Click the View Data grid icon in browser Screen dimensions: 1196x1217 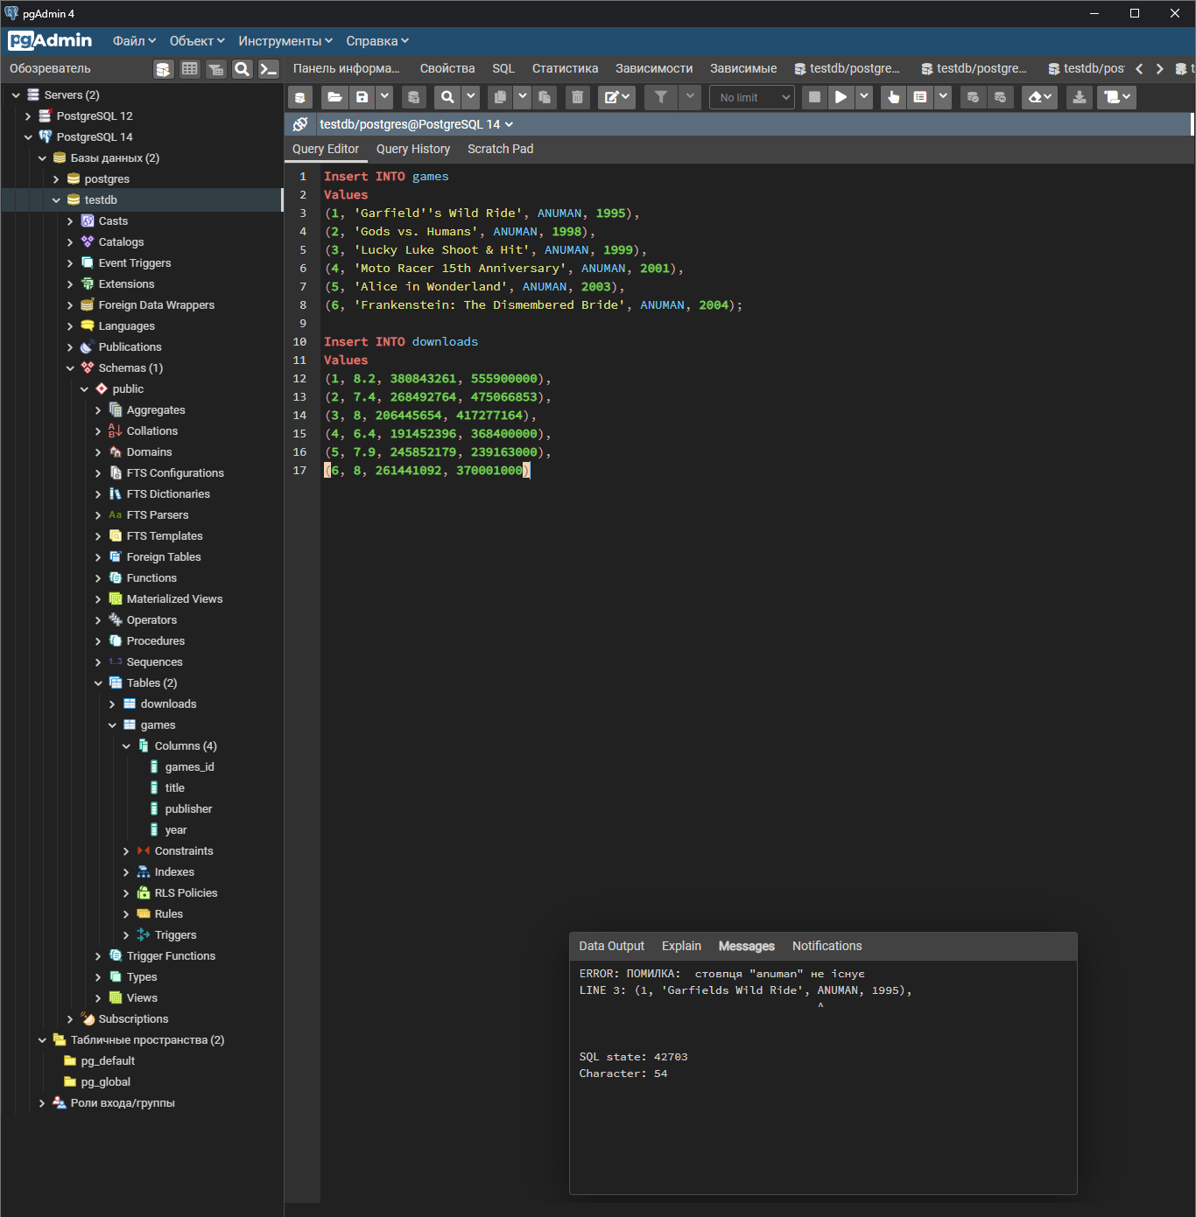pyautogui.click(x=189, y=69)
